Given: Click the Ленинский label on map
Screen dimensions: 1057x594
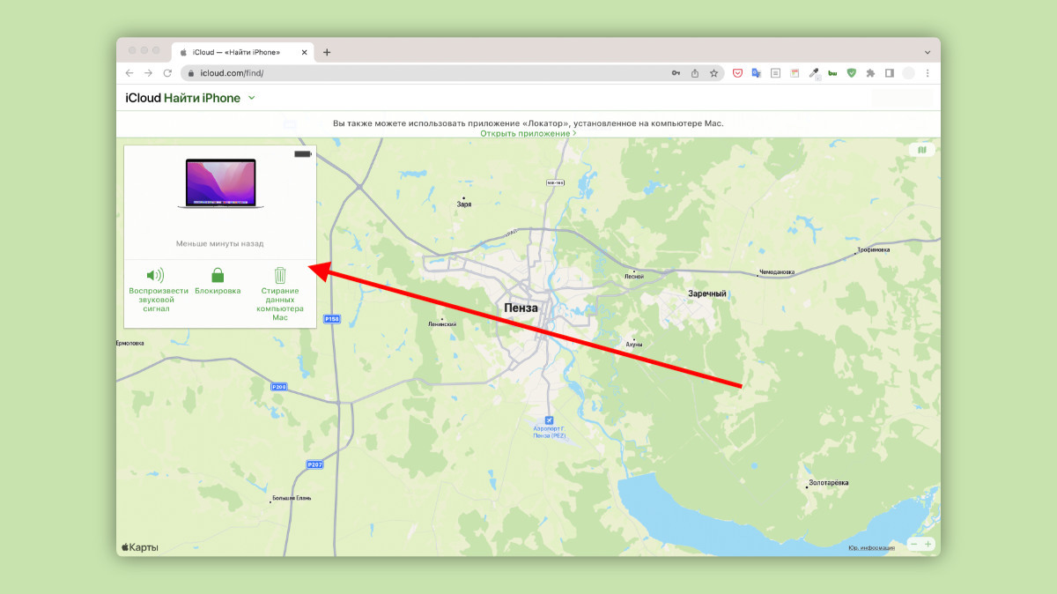Looking at the screenshot, I should [x=441, y=324].
